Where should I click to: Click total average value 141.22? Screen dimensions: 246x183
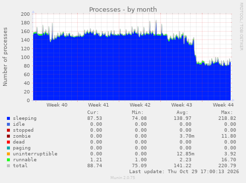pyautogui.click(x=183, y=166)
